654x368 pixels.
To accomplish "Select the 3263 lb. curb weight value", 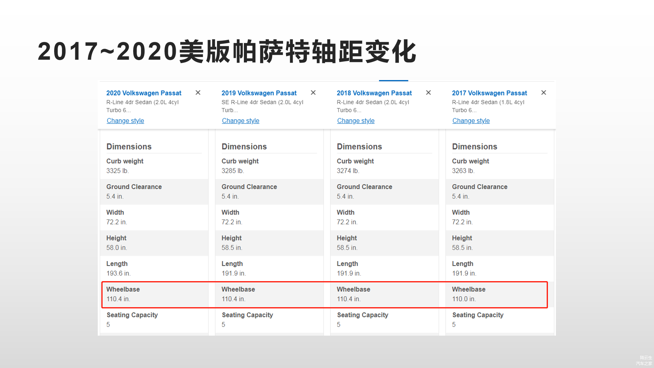I will (x=463, y=171).
